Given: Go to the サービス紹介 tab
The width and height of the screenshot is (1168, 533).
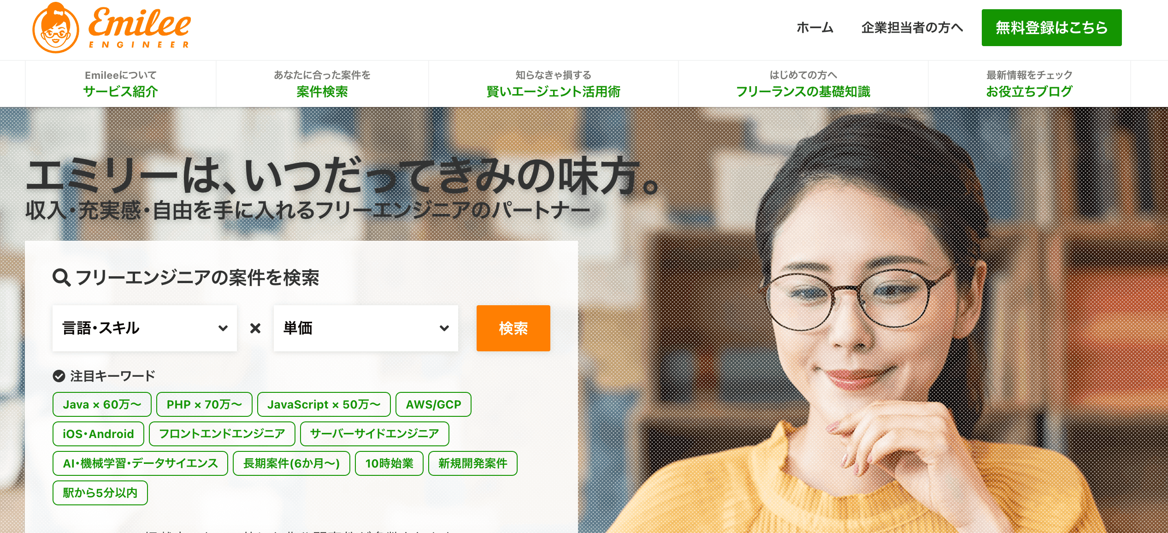Looking at the screenshot, I should 121,83.
